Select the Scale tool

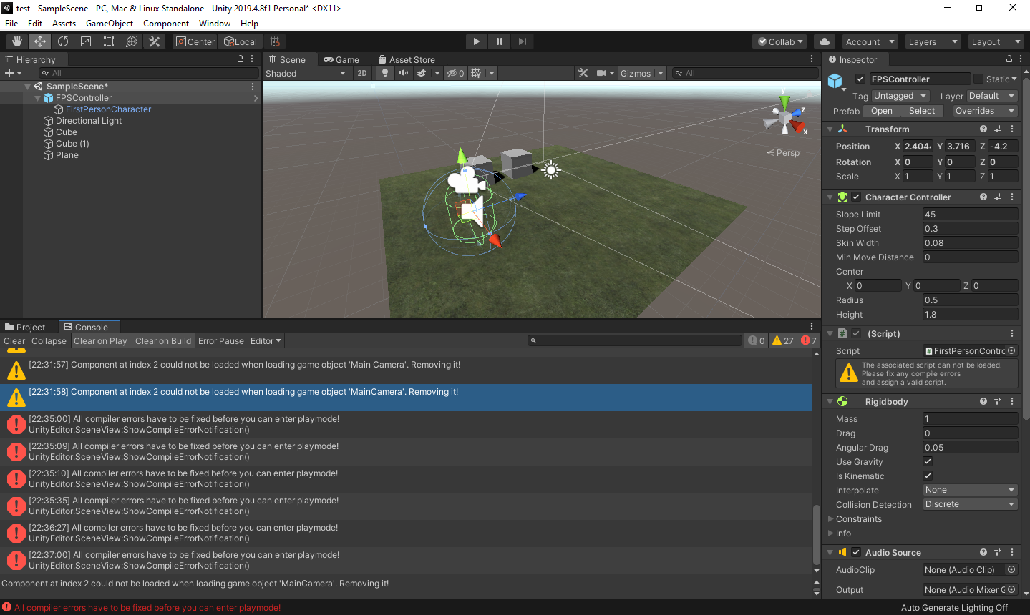coord(86,41)
